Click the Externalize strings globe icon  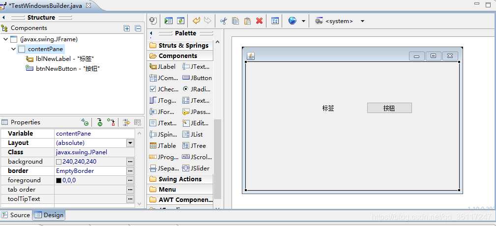(x=292, y=21)
